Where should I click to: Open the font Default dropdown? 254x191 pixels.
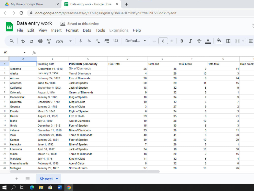(x=135, y=41)
